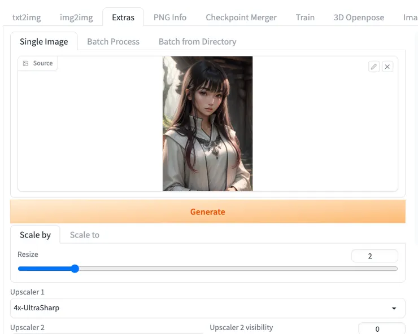Screen dimensions: 418x334
Task: Switch to the Scale to tab
Action: (x=85, y=235)
